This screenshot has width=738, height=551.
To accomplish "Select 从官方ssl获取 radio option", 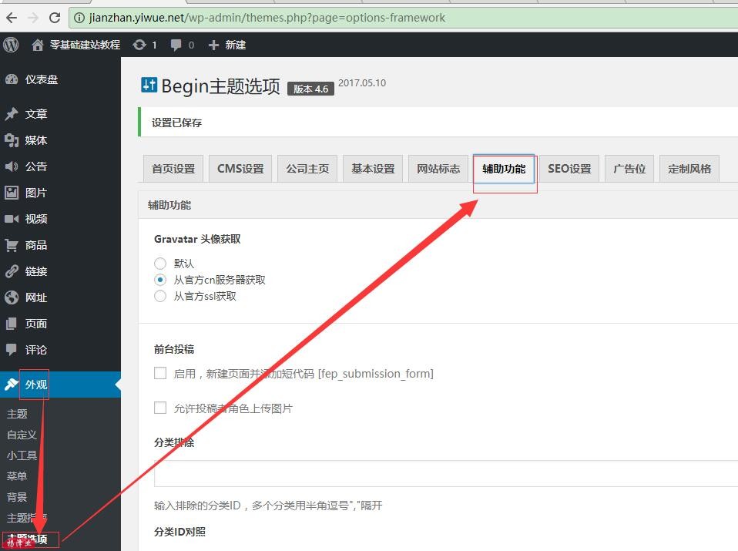I will 160,296.
